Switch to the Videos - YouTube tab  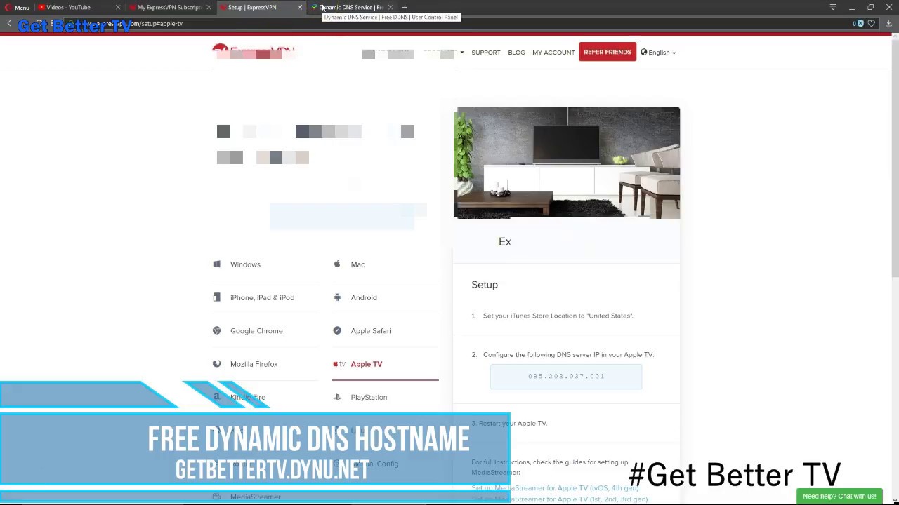(69, 7)
